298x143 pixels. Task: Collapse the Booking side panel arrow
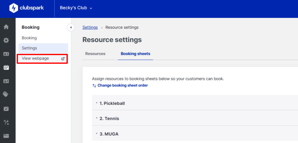pos(71,28)
